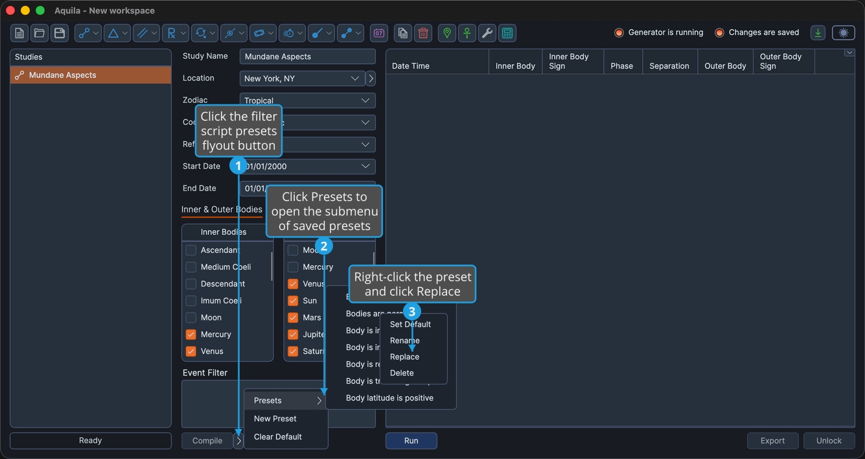The image size is (865, 459).
Task: Click the Inner Bodies list scrollbar
Action: pyautogui.click(x=271, y=266)
